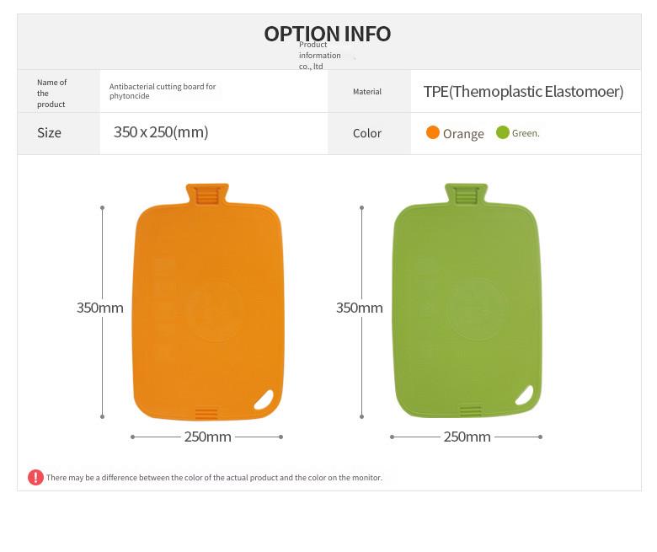657x552 pixels.
Task: Click the color difference disclaimer text
Action: click(x=214, y=477)
